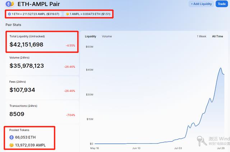Screen dimensions: 230x152
Task: Click the $60M axis label on chart
Action: [x=89, y=47]
